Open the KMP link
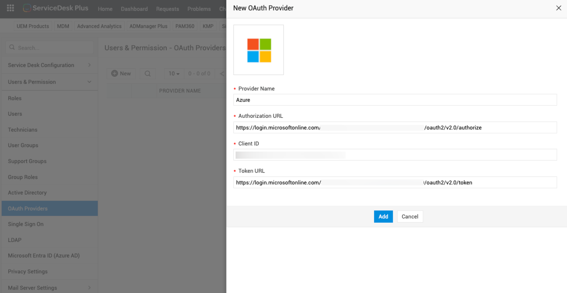 [208, 26]
